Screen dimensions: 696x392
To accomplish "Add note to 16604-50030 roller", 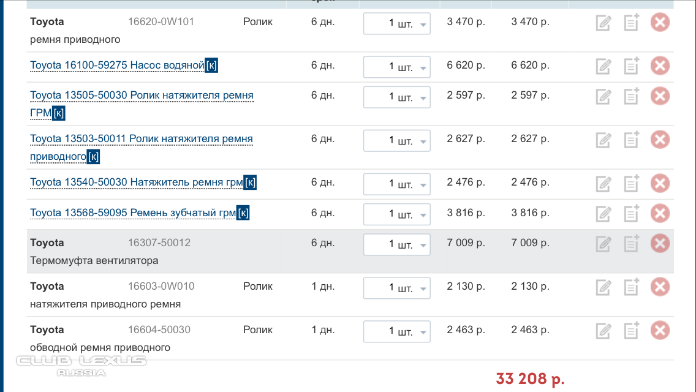I will point(631,330).
